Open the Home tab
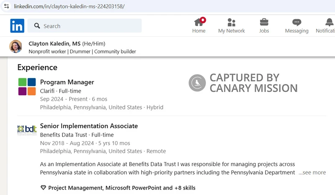The height and width of the screenshot is (195, 335). pos(198,25)
